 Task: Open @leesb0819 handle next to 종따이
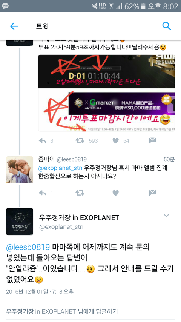click(72, 159)
